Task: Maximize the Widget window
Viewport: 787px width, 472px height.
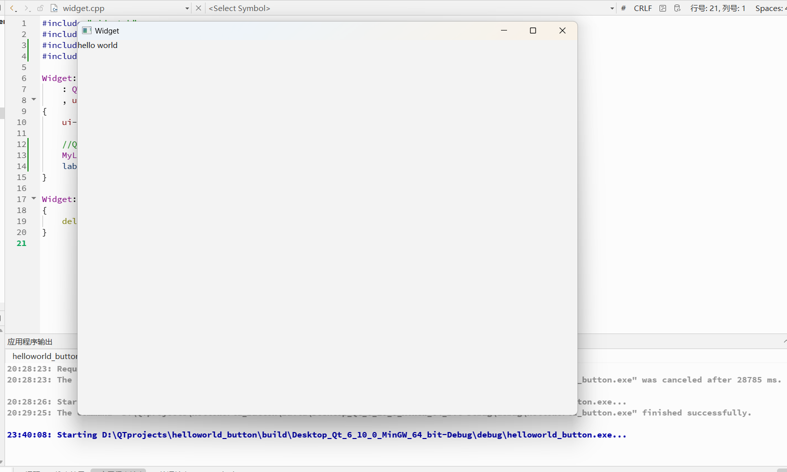Action: pyautogui.click(x=533, y=30)
